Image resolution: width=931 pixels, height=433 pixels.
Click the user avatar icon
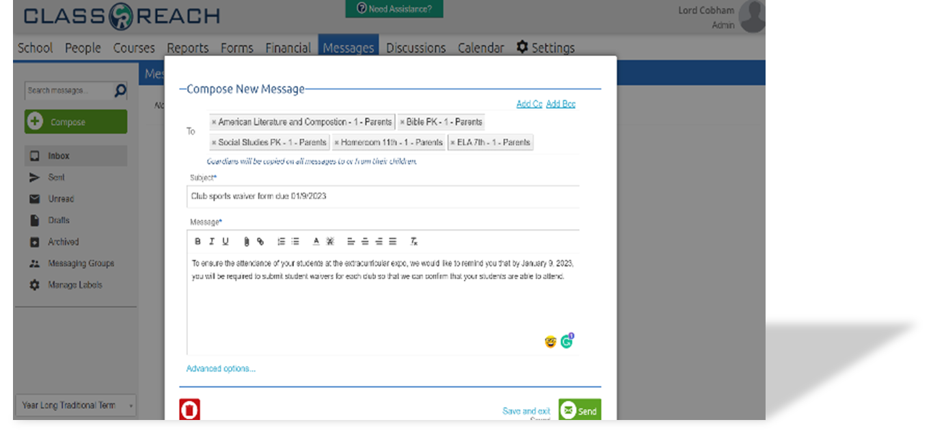753,16
